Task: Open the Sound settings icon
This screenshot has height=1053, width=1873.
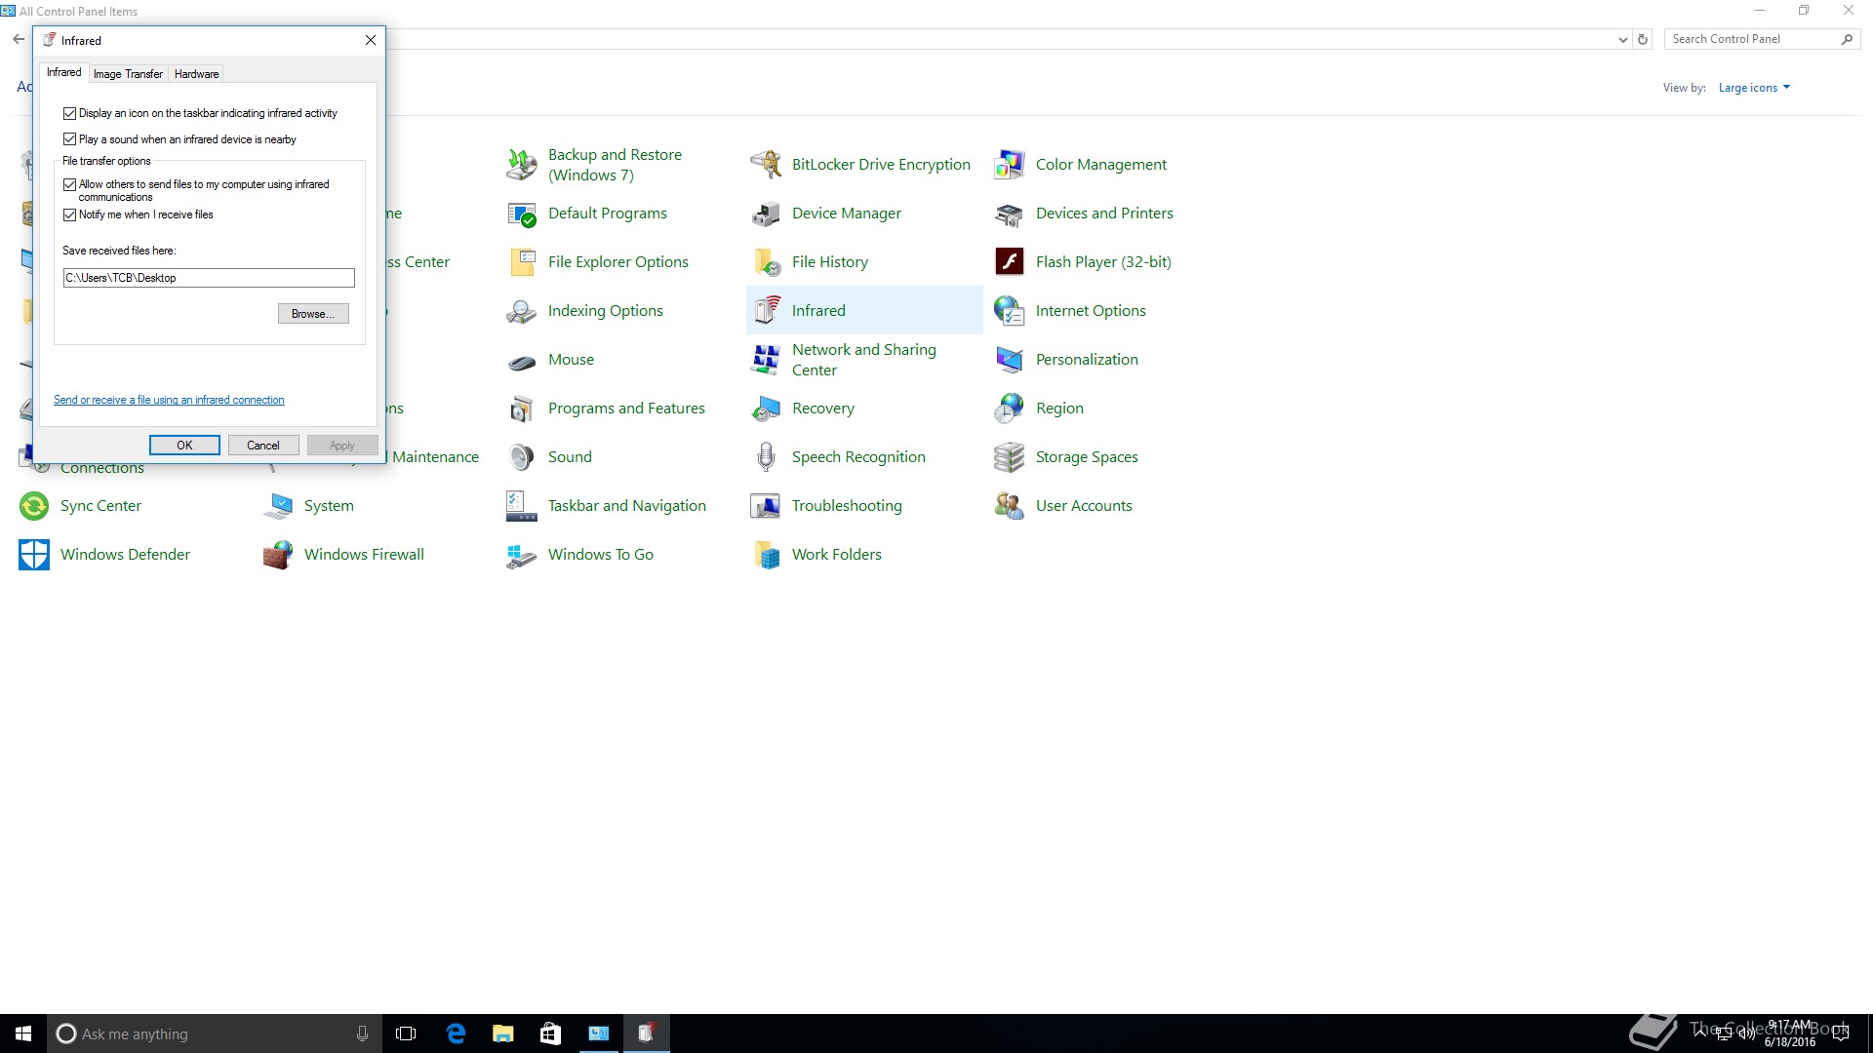Action: point(522,457)
